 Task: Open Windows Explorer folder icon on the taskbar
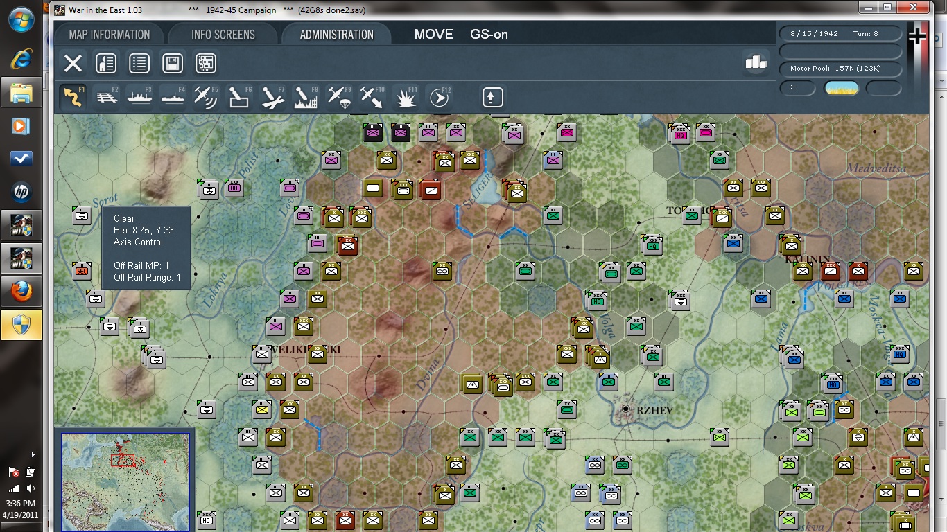point(21,92)
